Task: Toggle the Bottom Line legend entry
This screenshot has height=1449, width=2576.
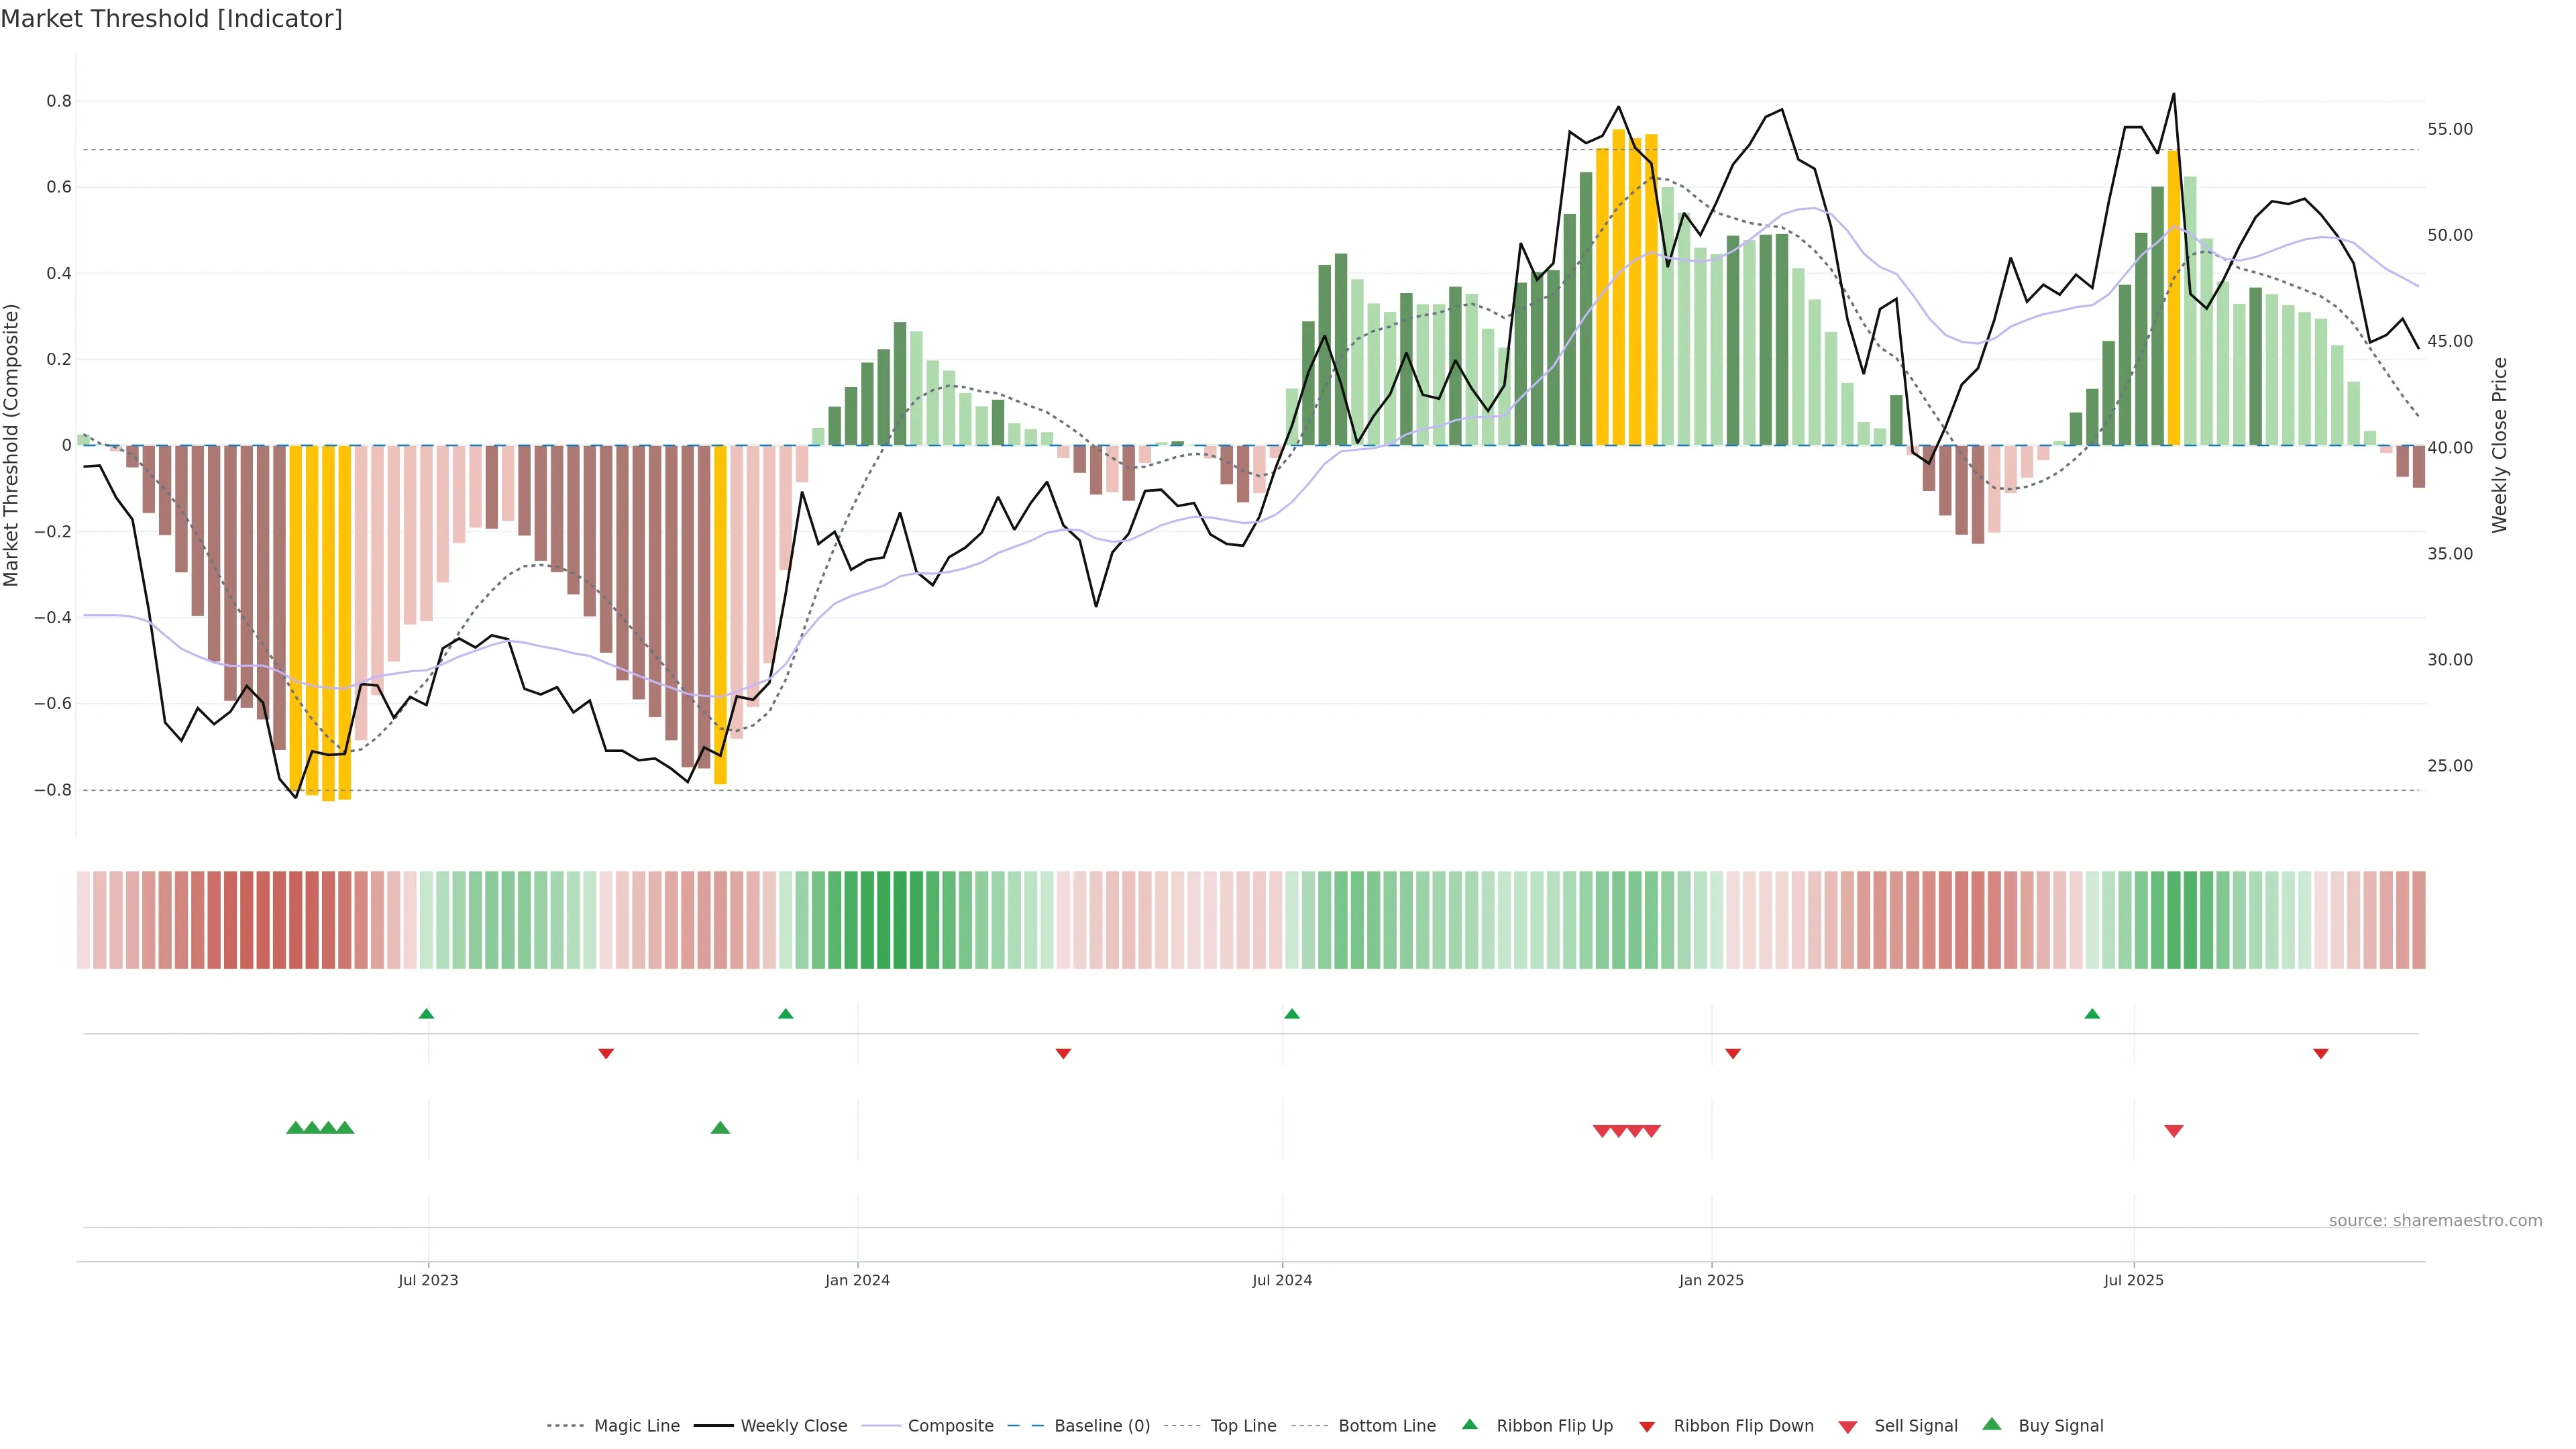Action: click(x=1386, y=1426)
